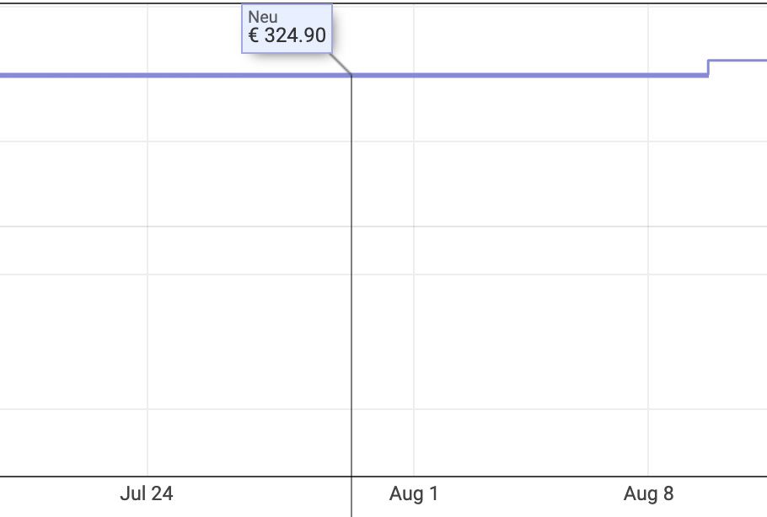Screen dimensions: 767x517
Task: Click the price line at the Jul 24 gridline
Action: pos(147,75)
